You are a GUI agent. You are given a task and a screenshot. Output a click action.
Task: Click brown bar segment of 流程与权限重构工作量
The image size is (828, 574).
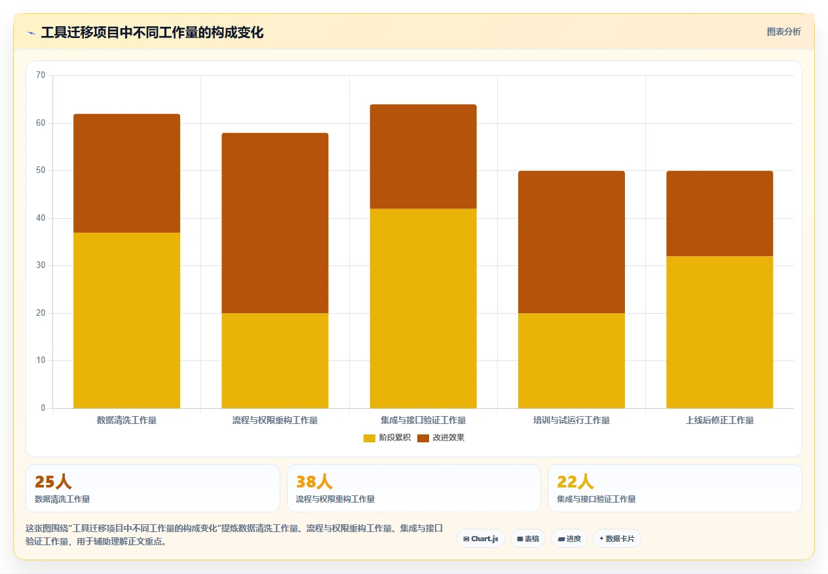(x=275, y=223)
